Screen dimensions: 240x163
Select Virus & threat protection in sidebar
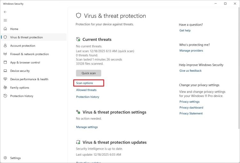point(26,37)
